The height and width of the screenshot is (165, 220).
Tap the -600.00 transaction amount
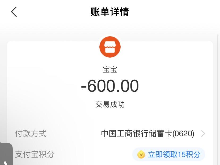[110, 86]
